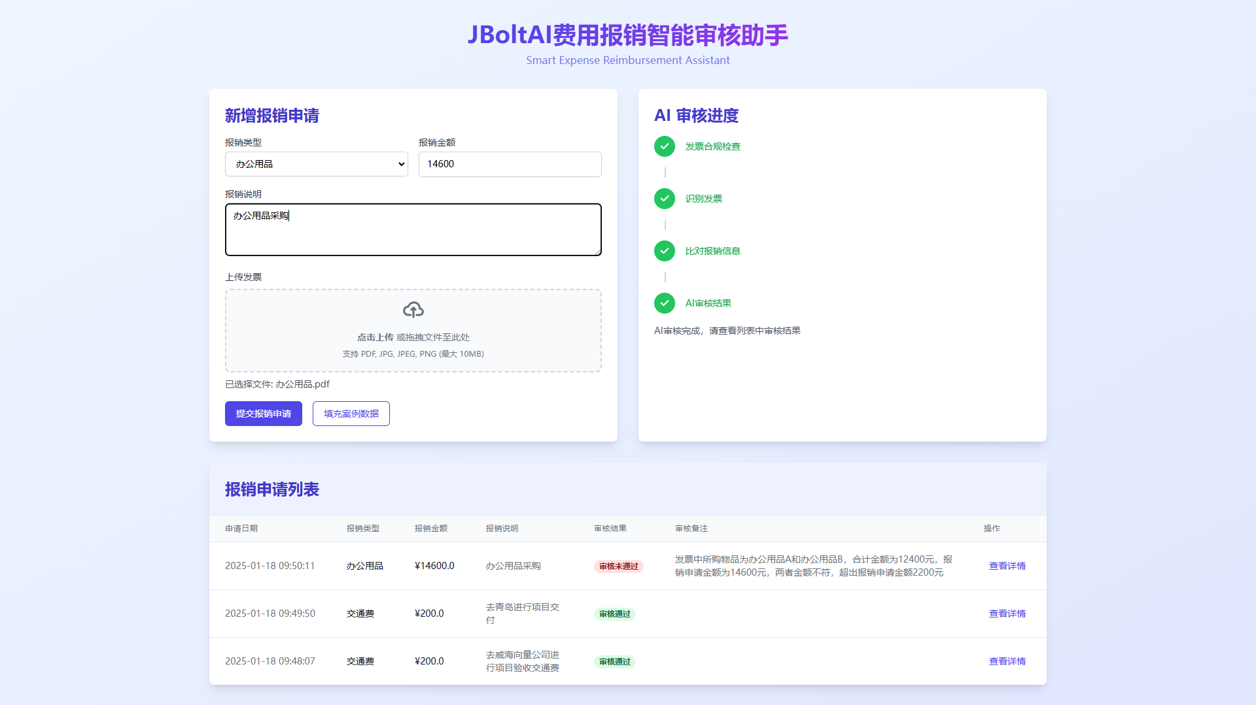Click the 发票合规检查 step label
This screenshot has width=1256, height=705.
click(712, 146)
